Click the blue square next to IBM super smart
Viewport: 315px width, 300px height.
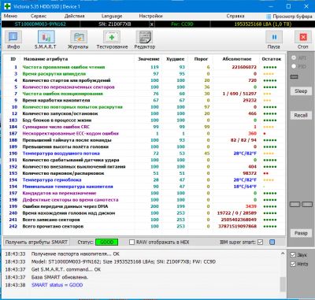[272, 242]
